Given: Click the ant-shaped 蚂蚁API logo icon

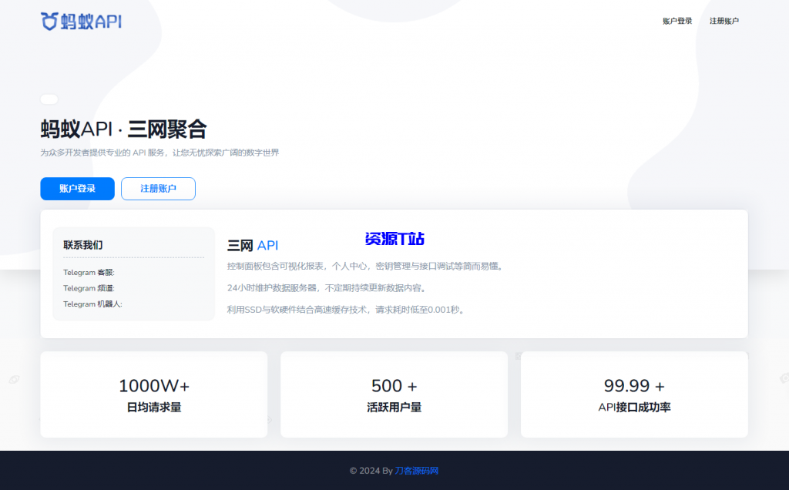Looking at the screenshot, I should tap(49, 21).
